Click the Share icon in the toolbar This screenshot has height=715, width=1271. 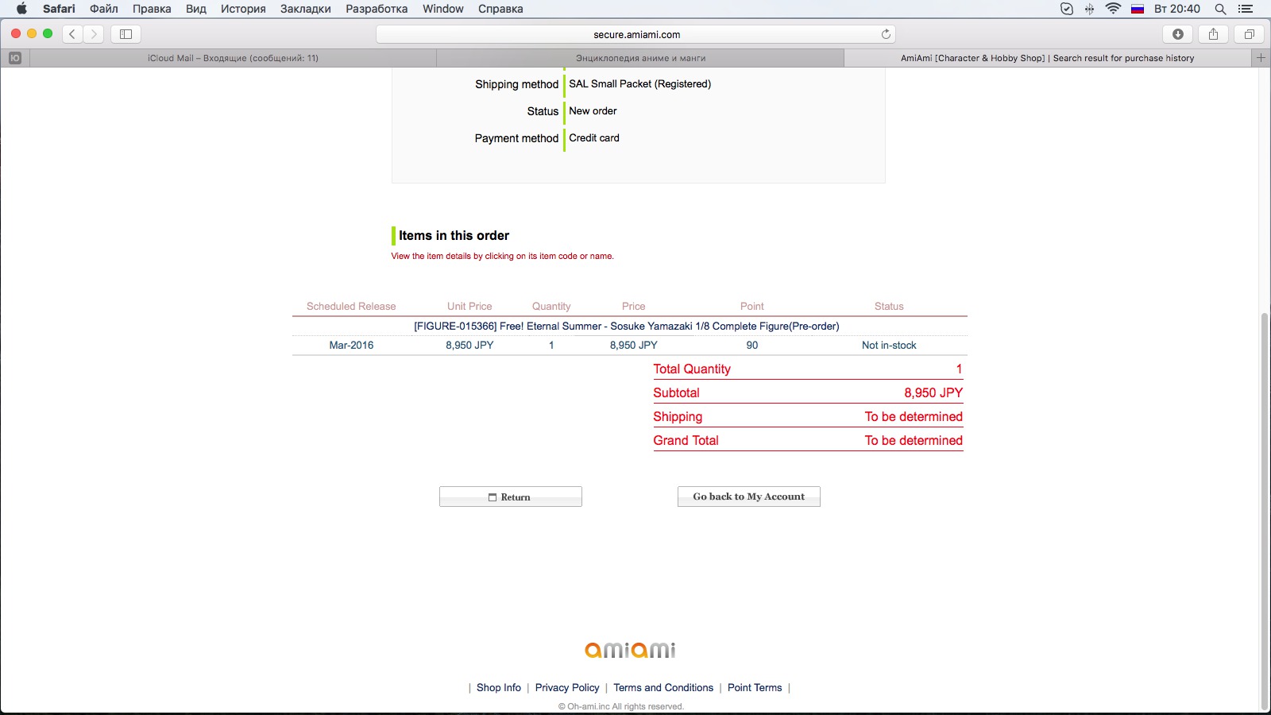pyautogui.click(x=1213, y=34)
